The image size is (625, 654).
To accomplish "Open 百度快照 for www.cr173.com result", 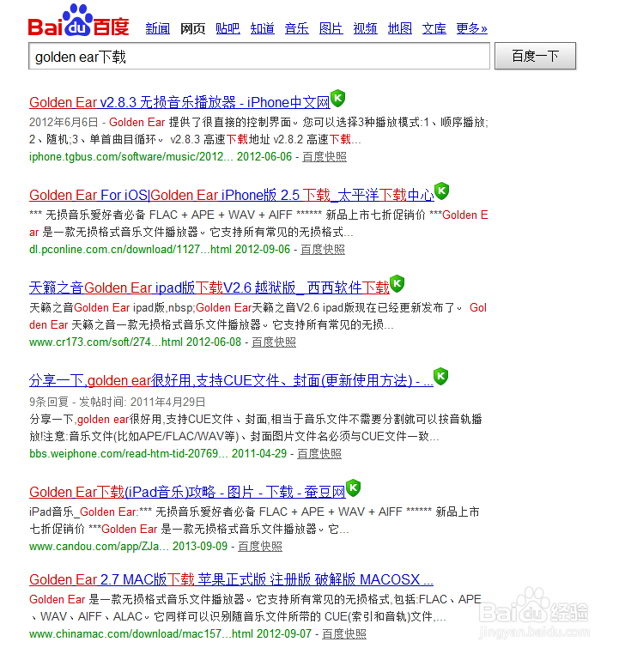I will pos(274,342).
